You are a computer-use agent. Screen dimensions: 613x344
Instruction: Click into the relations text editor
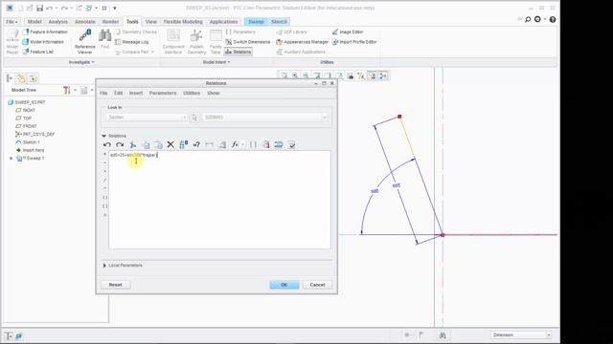tap(219, 200)
